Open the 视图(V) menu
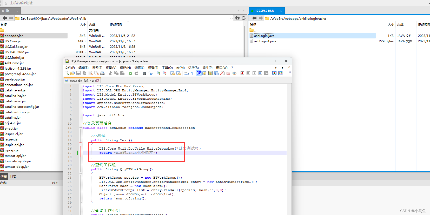Screen dimensions: 430x215 click(x=111, y=68)
